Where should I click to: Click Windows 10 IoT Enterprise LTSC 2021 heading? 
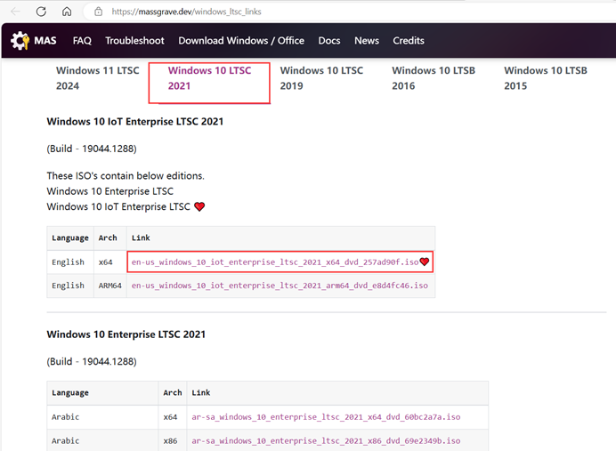pos(134,121)
